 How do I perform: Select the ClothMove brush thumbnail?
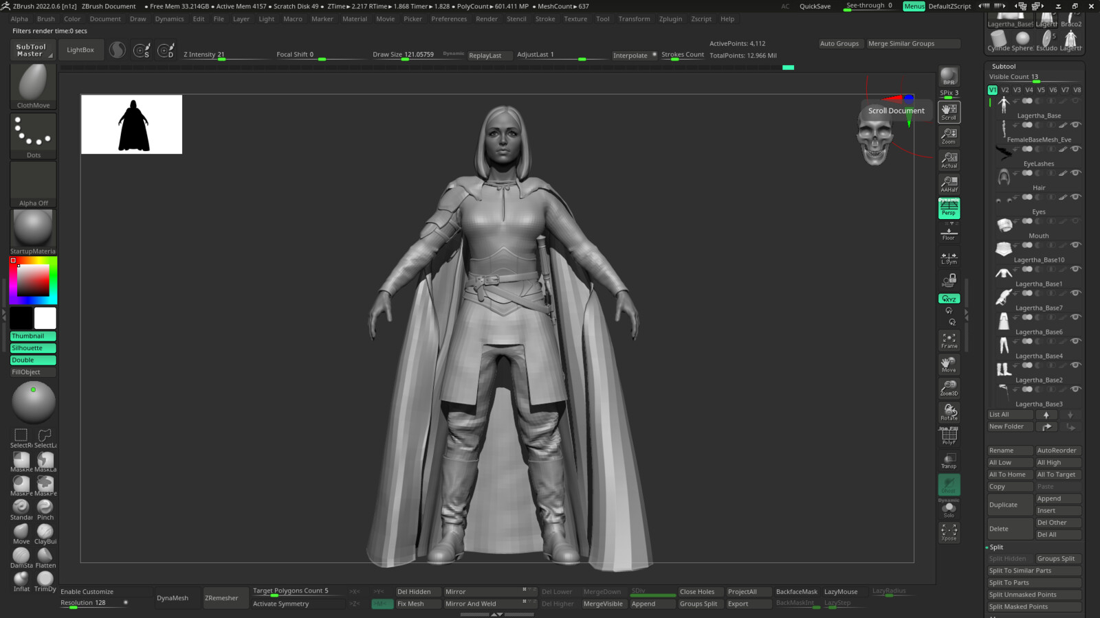(33, 86)
